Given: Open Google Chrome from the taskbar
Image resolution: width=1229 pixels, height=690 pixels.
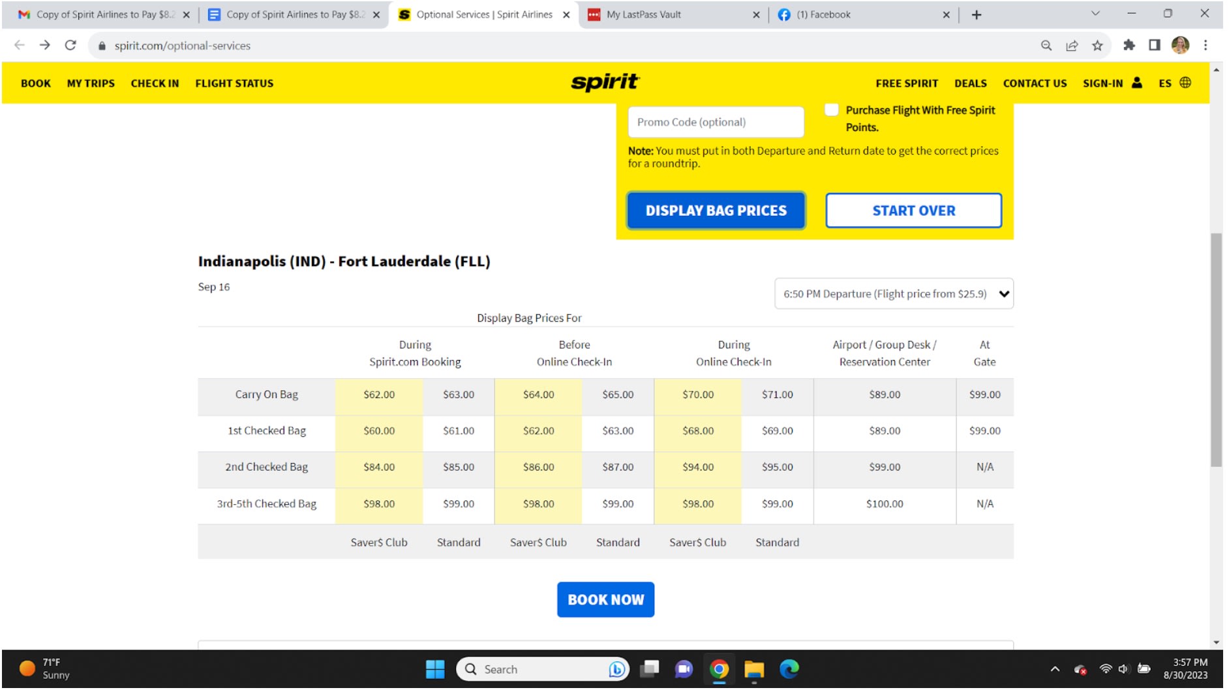Looking at the screenshot, I should tap(719, 670).
